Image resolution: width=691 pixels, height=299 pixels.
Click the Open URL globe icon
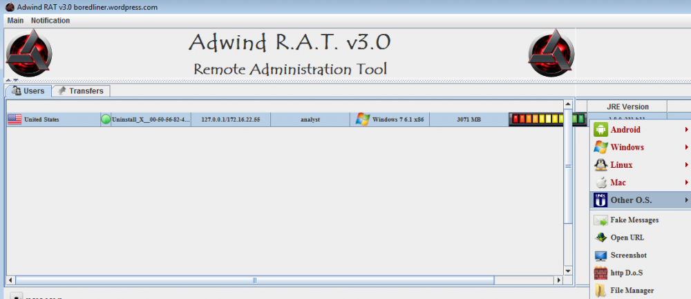pos(600,238)
